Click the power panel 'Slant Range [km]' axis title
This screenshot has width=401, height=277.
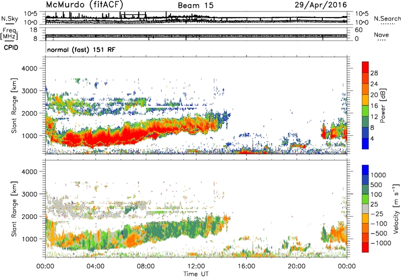[14, 105]
